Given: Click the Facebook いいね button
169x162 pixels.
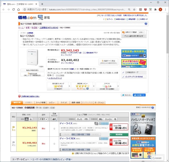Looking at the screenshot, I should click(x=139, y=95).
